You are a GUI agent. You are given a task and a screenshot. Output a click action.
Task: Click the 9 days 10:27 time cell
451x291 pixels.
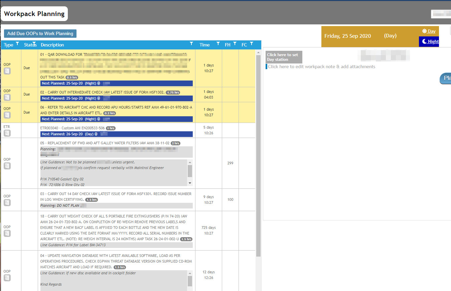pos(208,200)
